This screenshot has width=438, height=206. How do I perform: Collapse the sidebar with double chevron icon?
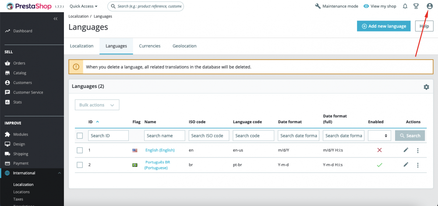[56, 19]
